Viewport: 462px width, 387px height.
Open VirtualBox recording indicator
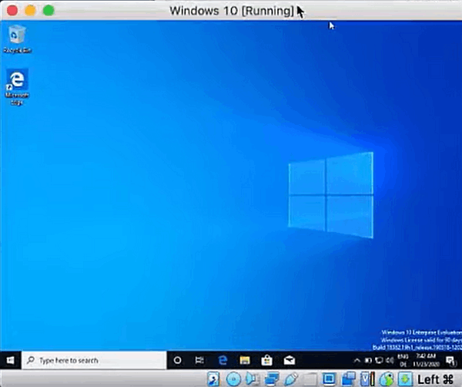click(348, 379)
